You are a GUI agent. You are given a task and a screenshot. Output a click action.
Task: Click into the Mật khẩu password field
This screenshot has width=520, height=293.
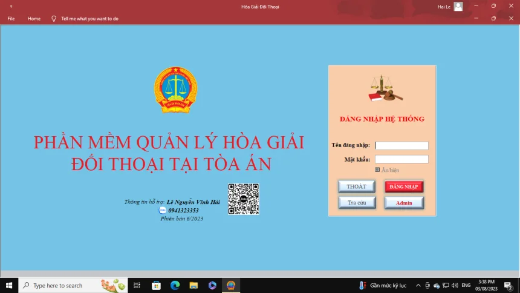[402, 159]
